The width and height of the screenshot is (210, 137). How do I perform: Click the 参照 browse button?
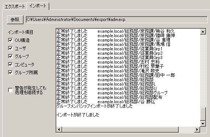click(15, 20)
